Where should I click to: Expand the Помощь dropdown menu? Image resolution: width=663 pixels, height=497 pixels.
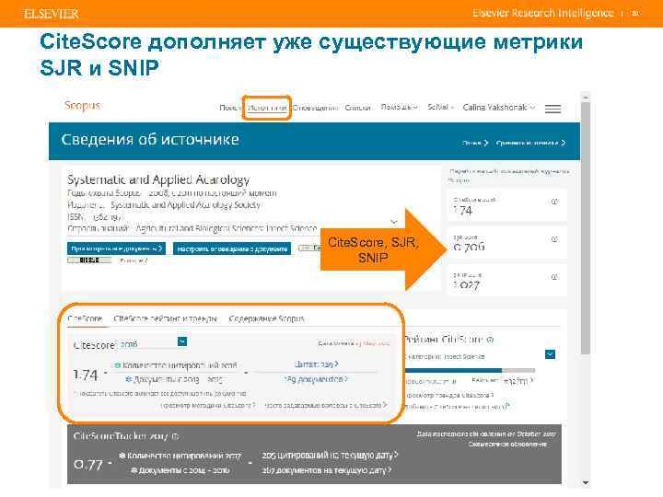click(x=399, y=108)
